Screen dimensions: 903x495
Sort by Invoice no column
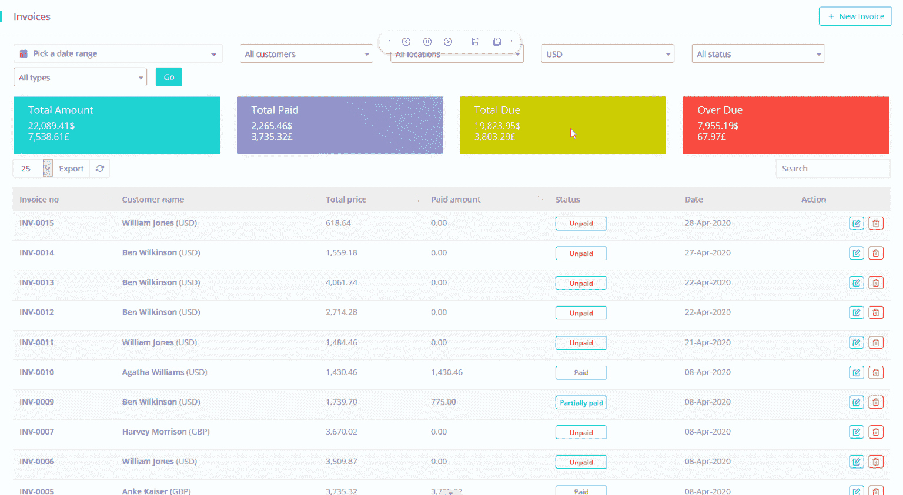[39, 200]
